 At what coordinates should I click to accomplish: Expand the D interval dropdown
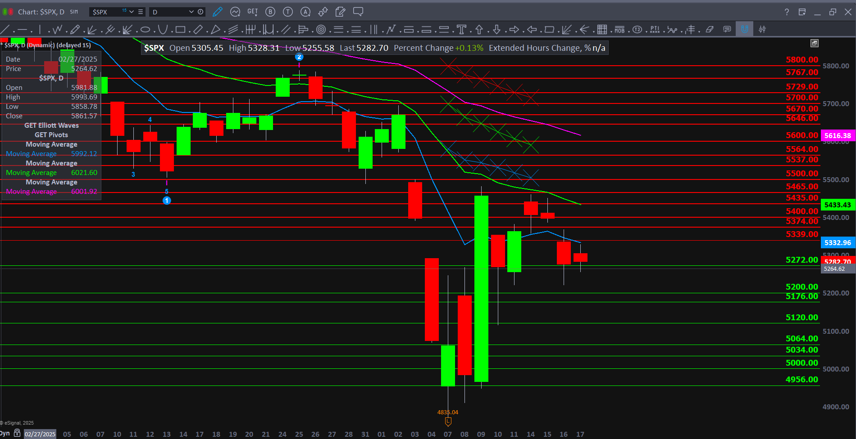coord(191,12)
